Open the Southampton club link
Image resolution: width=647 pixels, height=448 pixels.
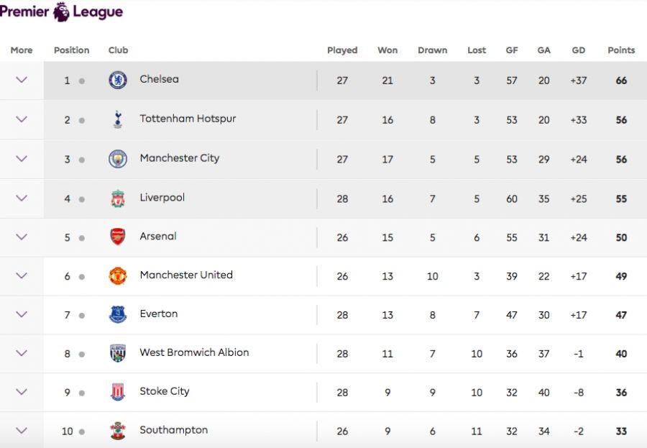click(173, 430)
